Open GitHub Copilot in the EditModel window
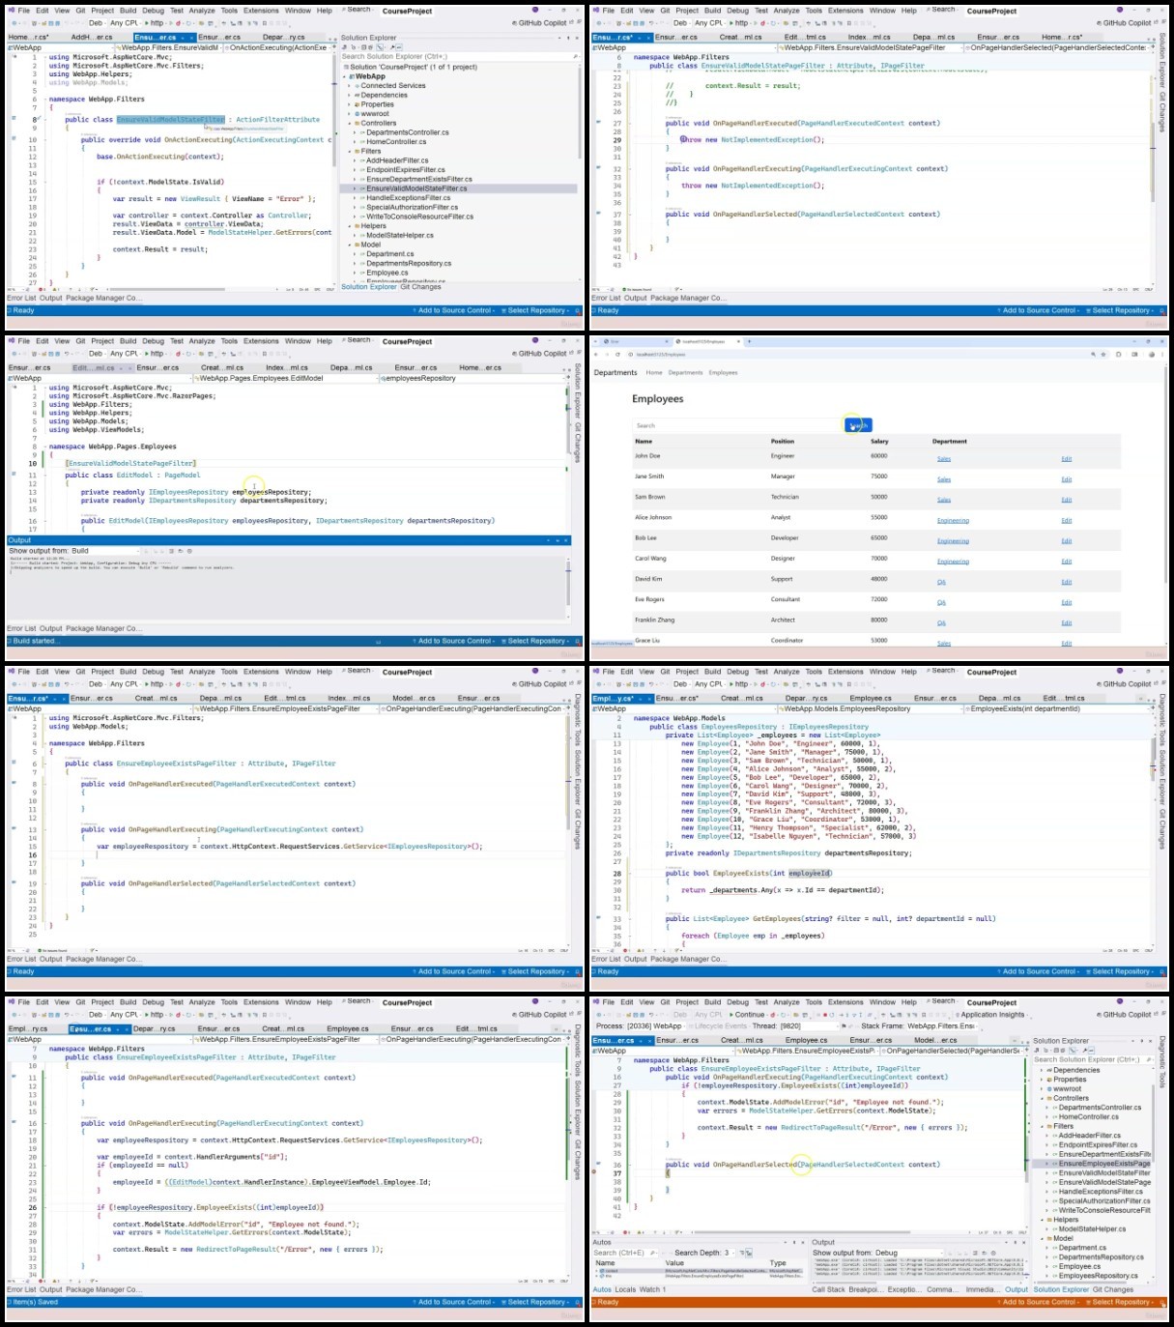The width and height of the screenshot is (1174, 1327). [x=539, y=354]
